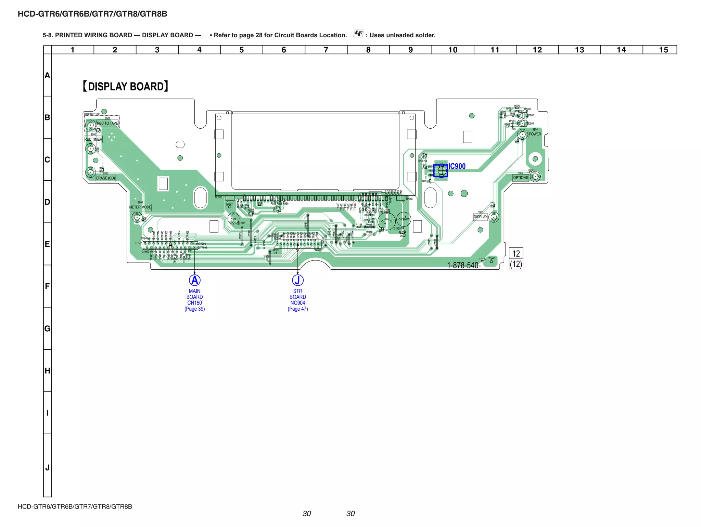The width and height of the screenshot is (701, 527).
Task: Click the Refer to page 28 note
Action: [278, 35]
